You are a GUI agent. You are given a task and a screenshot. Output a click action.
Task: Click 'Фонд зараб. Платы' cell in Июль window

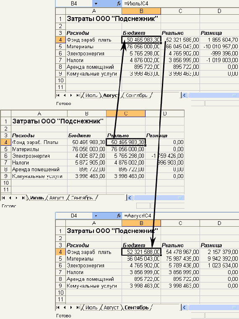coord(39,142)
